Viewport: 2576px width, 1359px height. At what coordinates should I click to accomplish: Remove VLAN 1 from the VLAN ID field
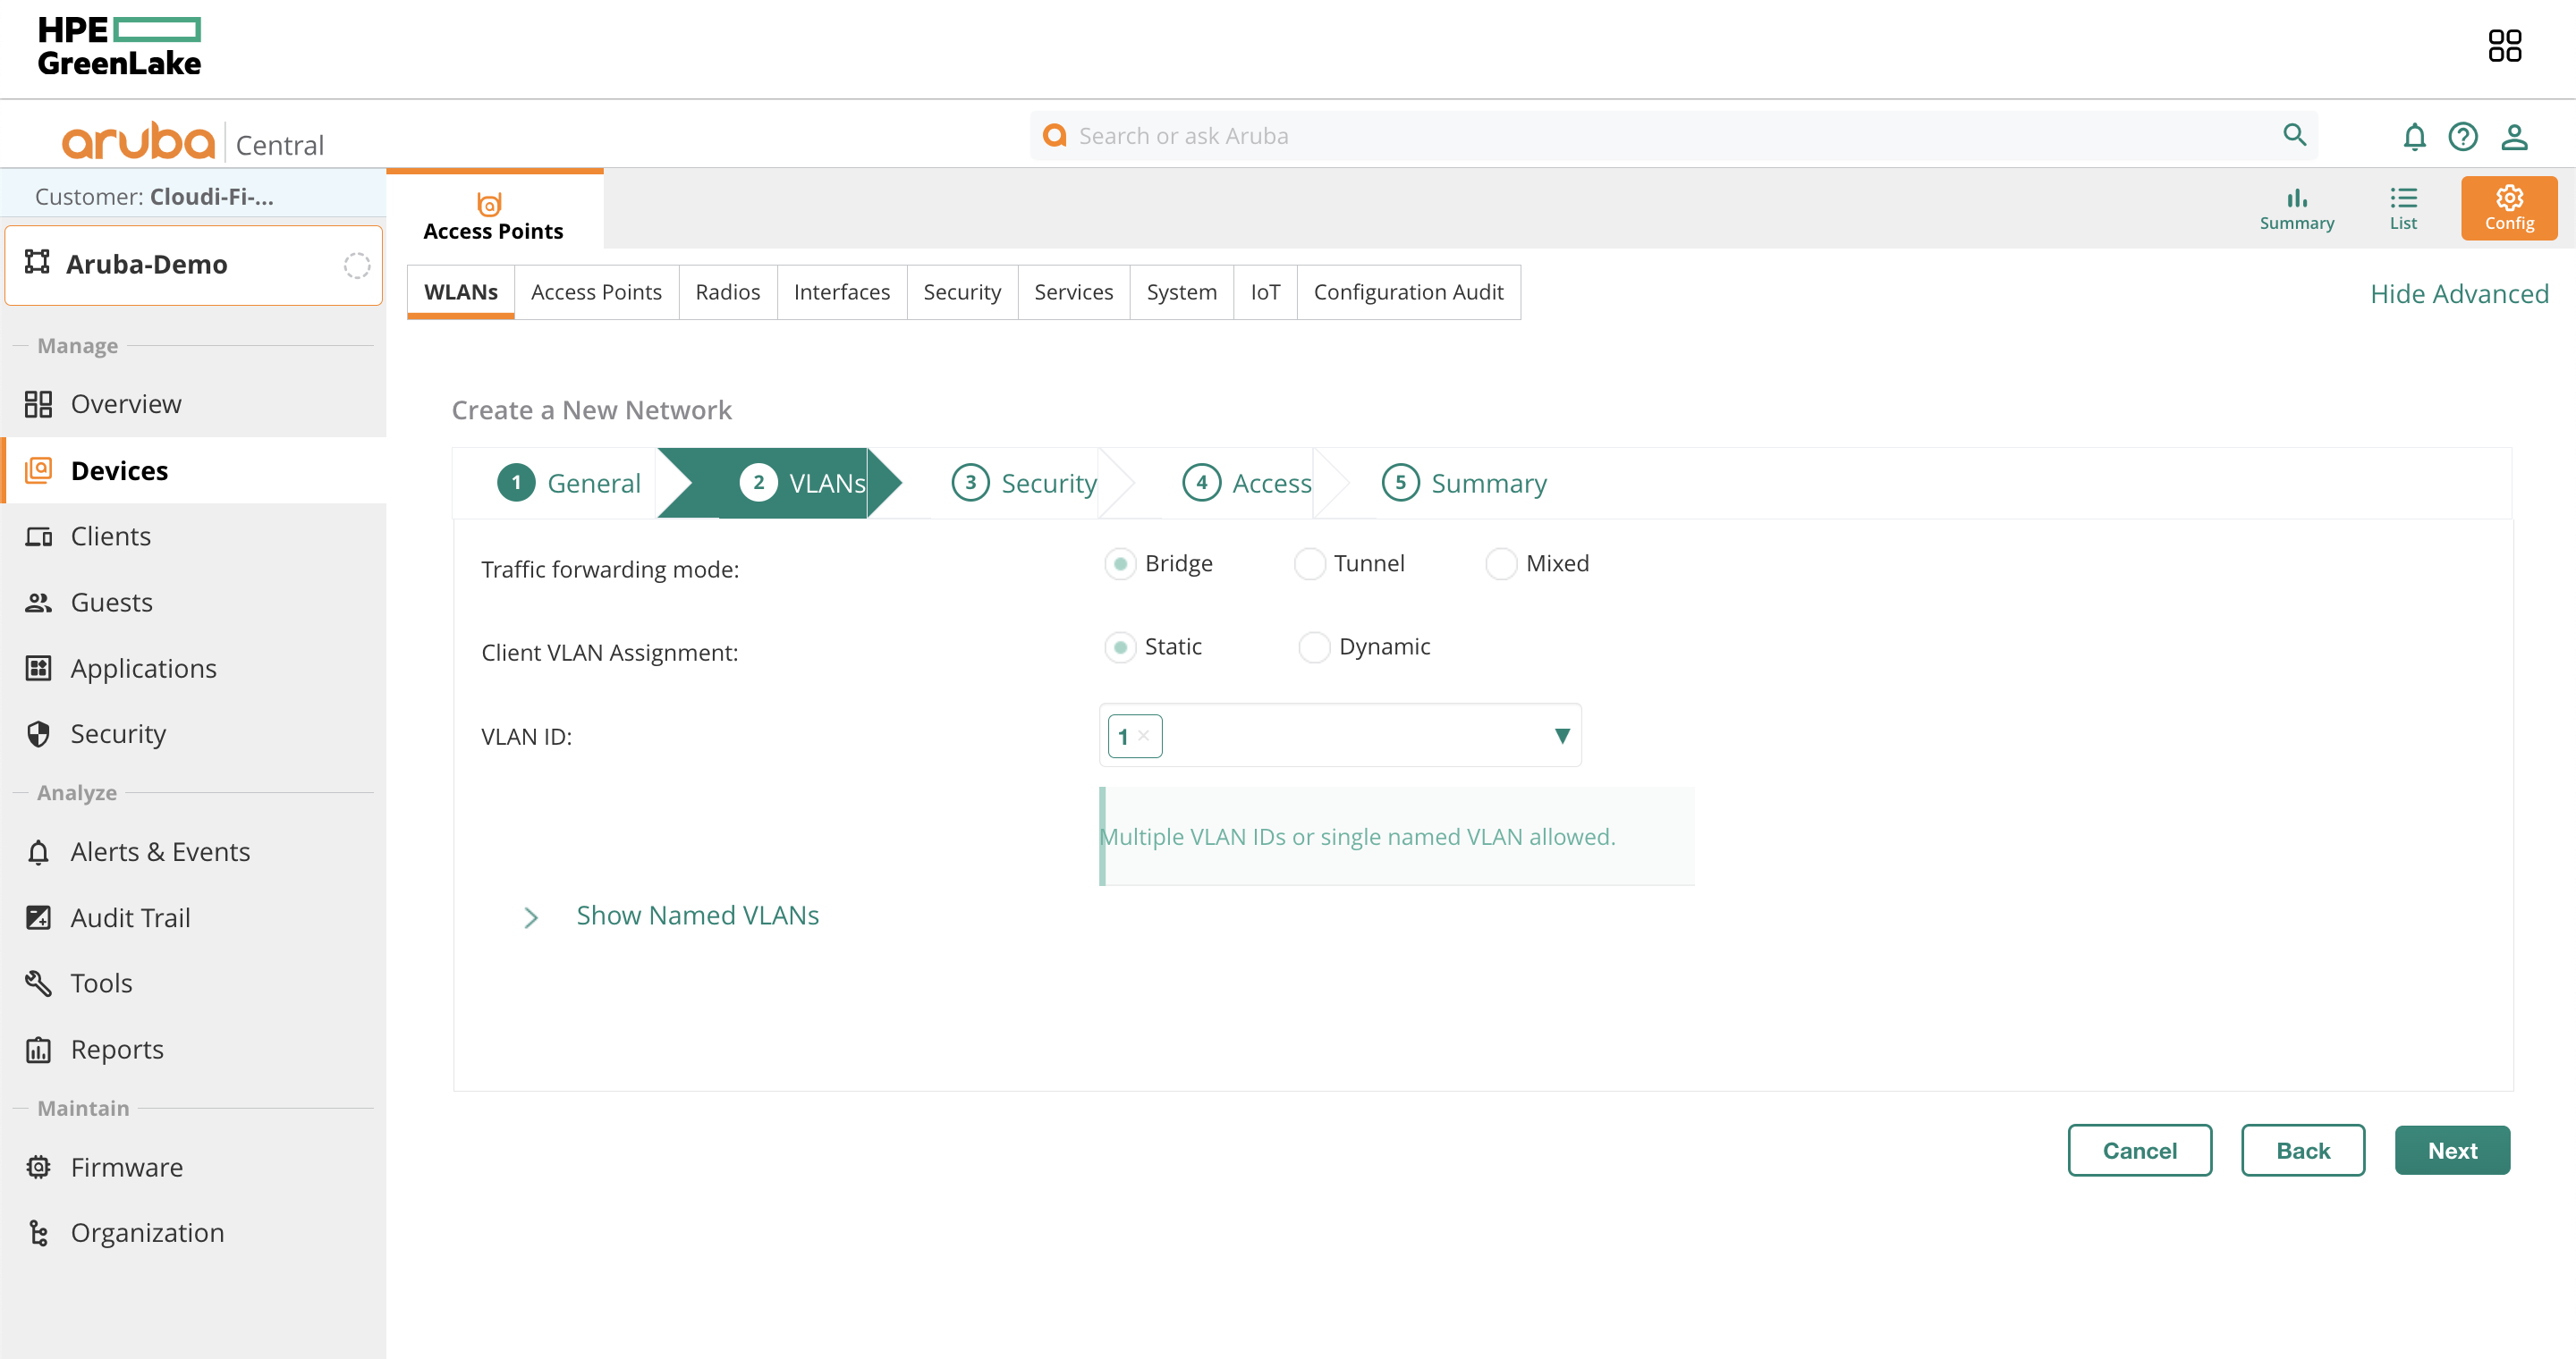[x=1146, y=737]
